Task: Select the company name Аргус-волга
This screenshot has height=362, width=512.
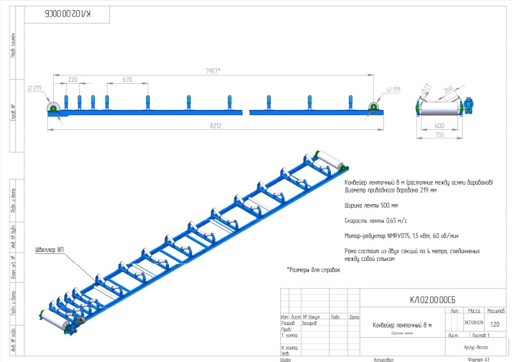Action: 476,347
